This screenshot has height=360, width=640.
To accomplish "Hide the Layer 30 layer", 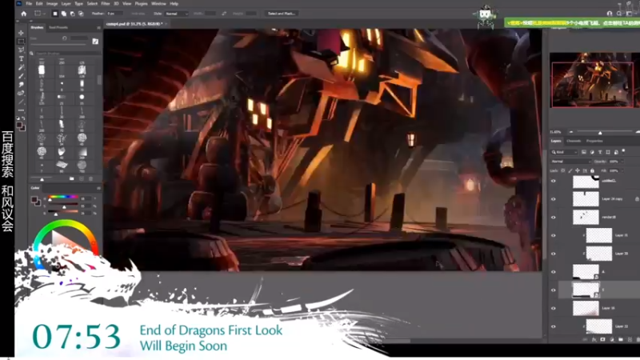I will point(554,254).
